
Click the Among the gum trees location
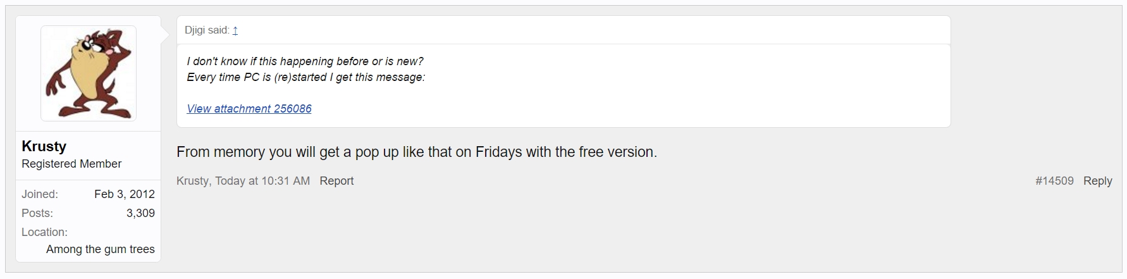tap(101, 249)
